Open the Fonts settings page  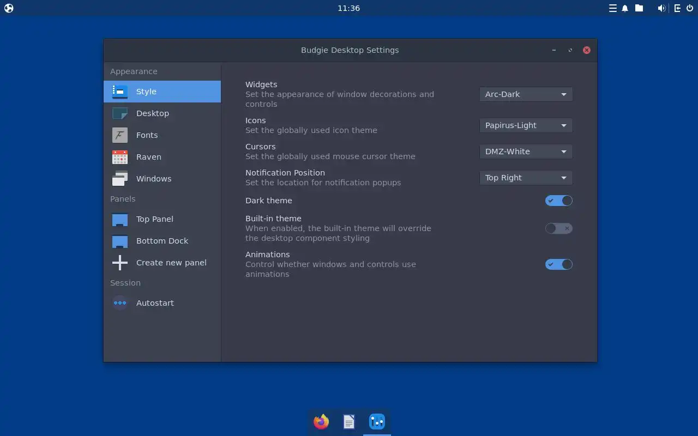coord(162,135)
